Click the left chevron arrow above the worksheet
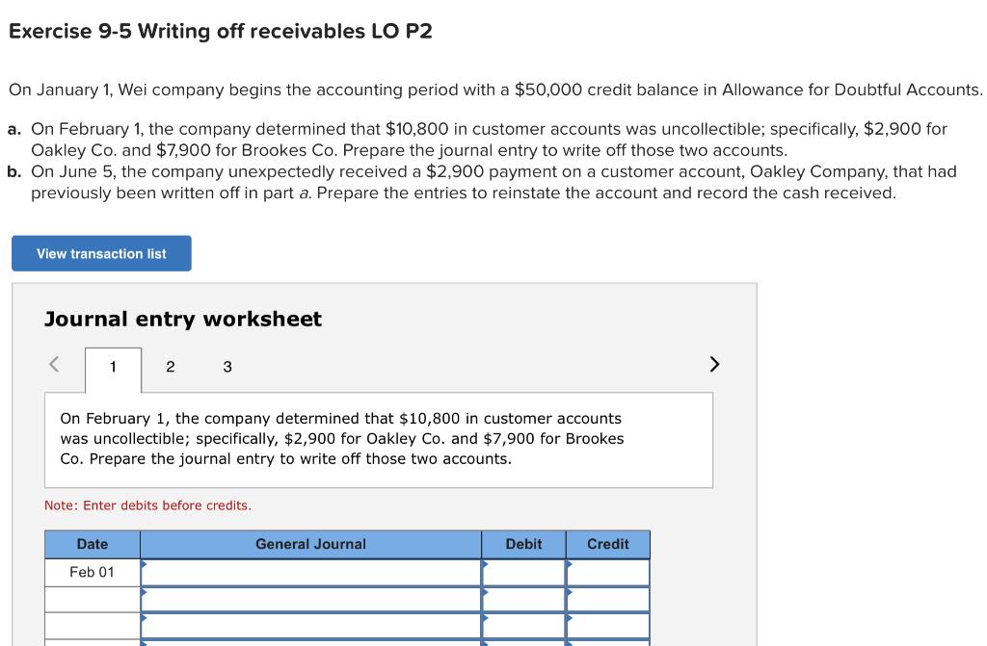This screenshot has height=646, width=987. (54, 363)
